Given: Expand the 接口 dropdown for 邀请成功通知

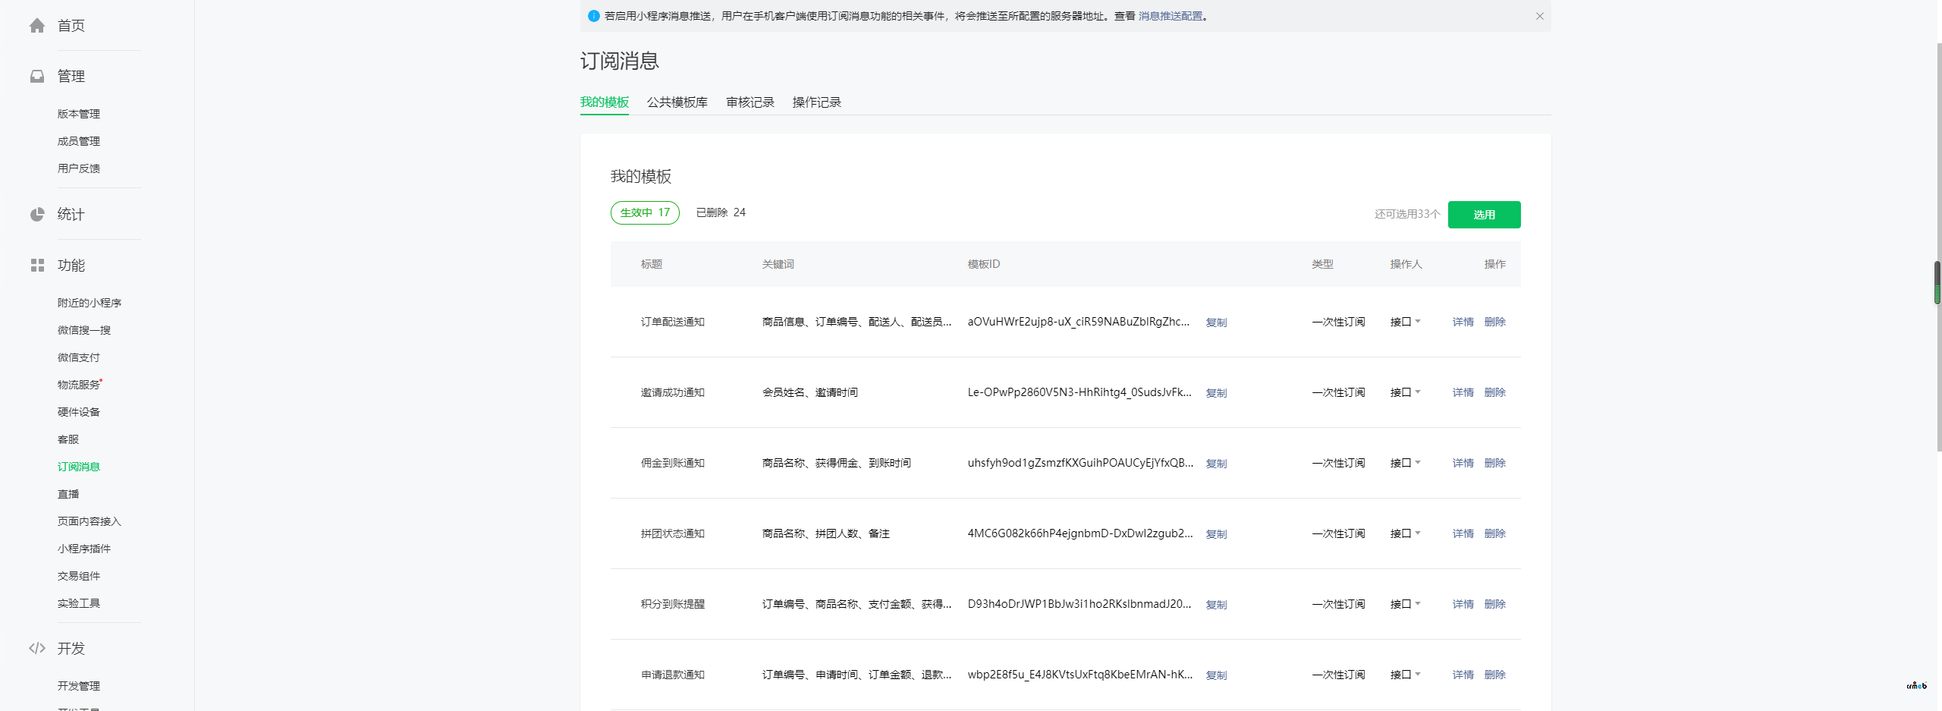Looking at the screenshot, I should (x=1405, y=392).
